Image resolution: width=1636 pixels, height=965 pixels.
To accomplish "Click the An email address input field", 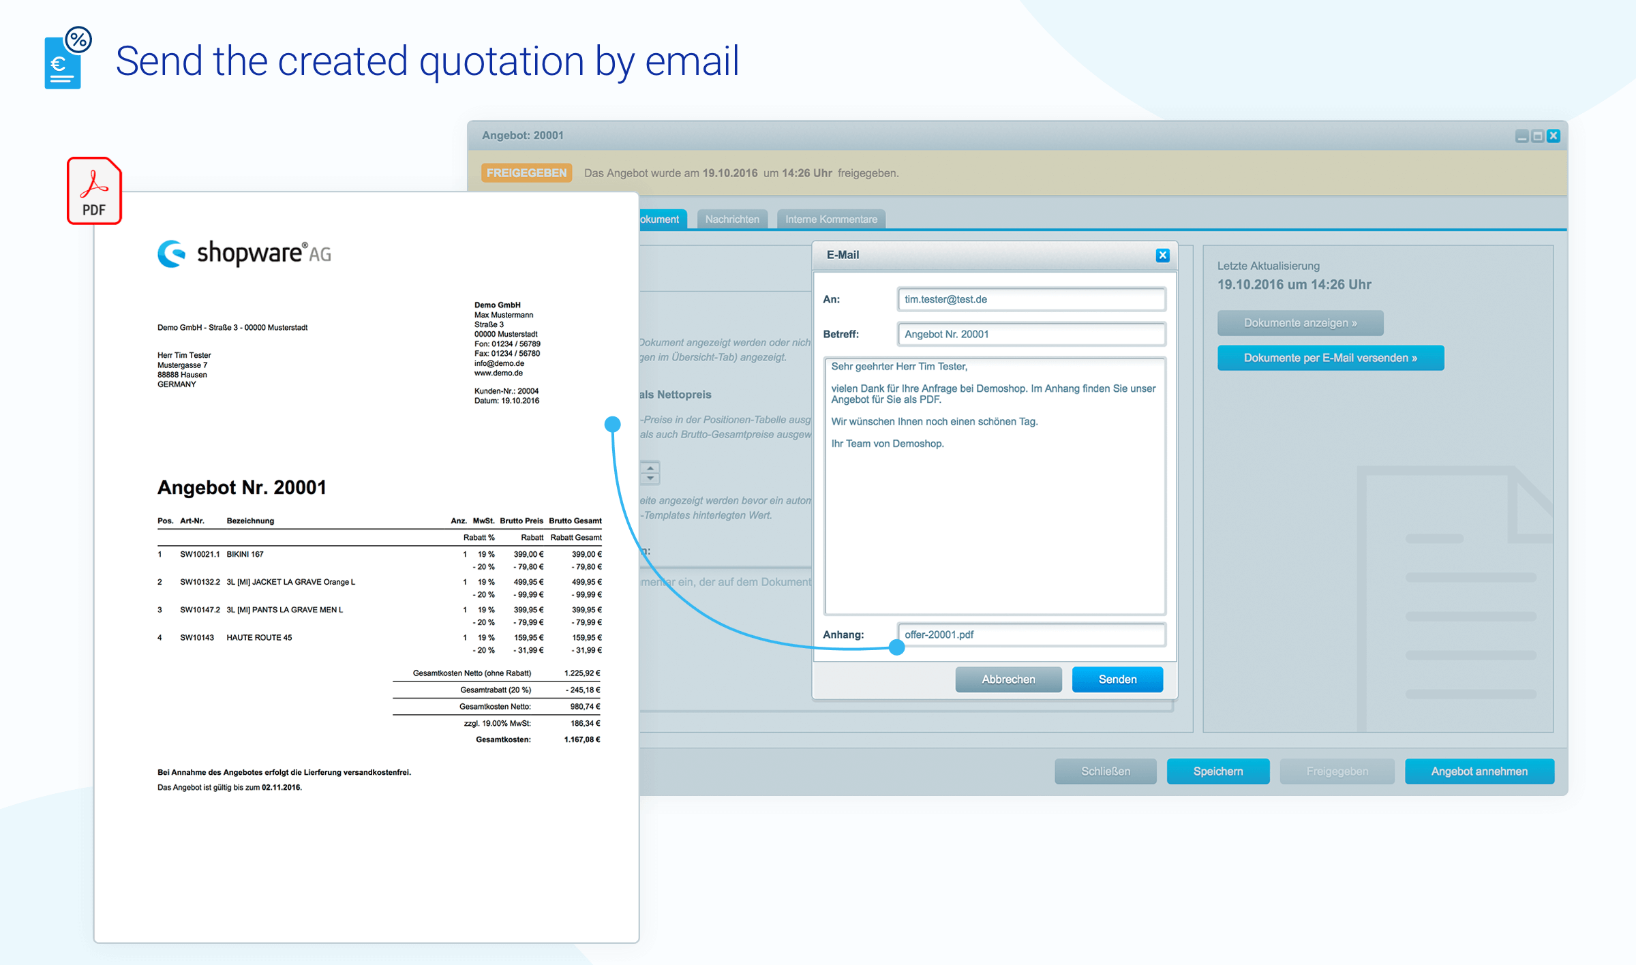I will [1027, 298].
